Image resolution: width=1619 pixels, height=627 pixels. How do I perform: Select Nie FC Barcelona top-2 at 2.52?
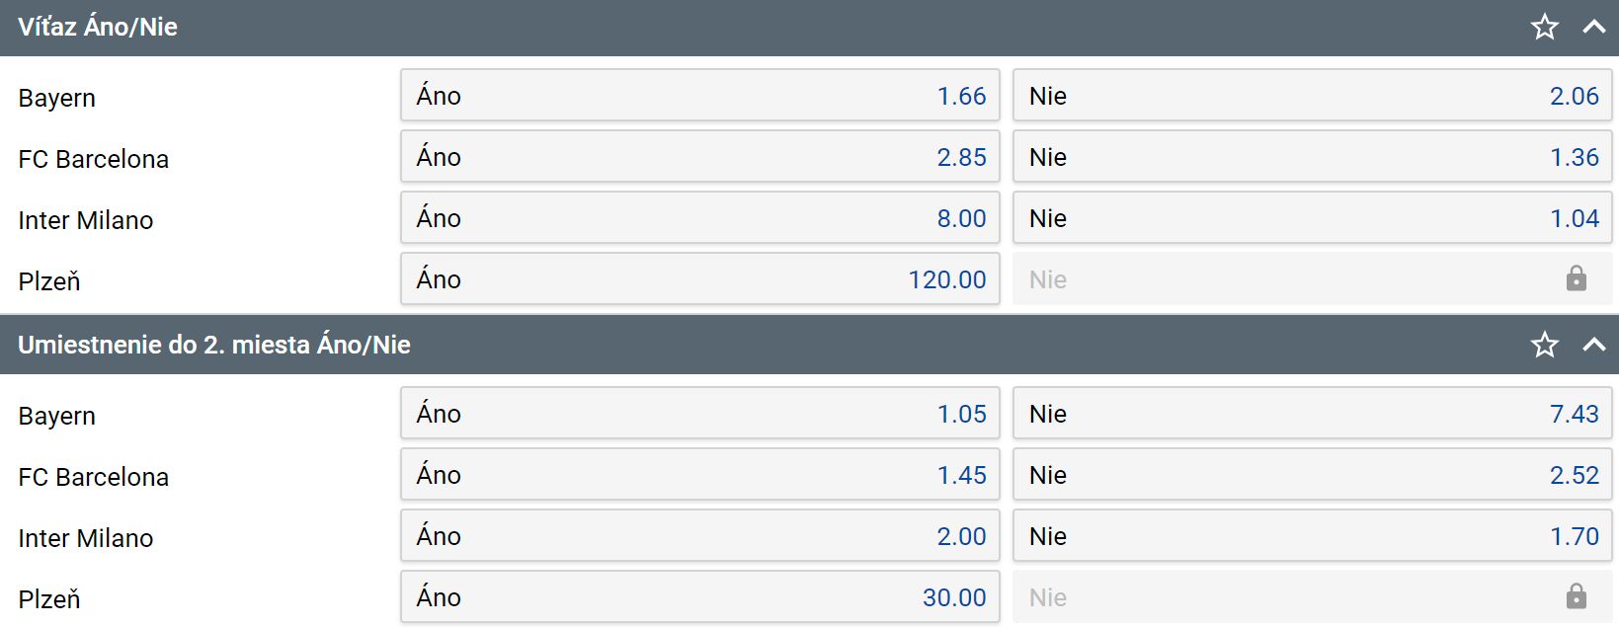[1312, 475]
